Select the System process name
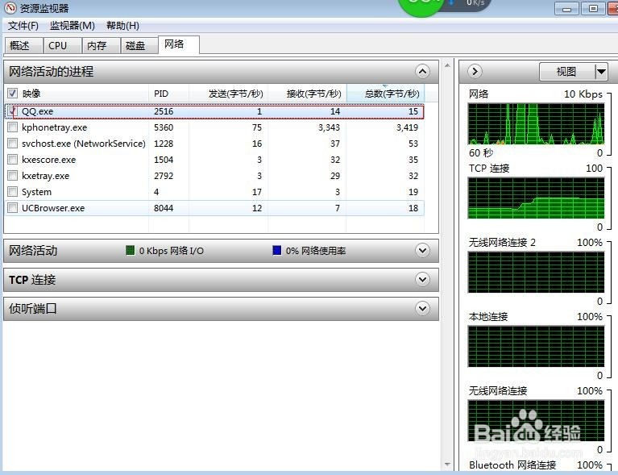The width and height of the screenshot is (618, 475). 36,192
